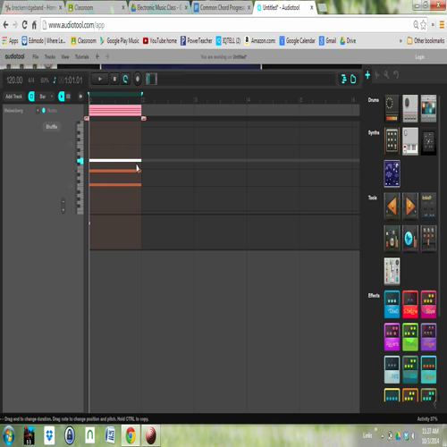The height and width of the screenshot is (447, 447).
Task: Click the cyan document icon in transport bar
Action: pyautogui.click(x=353, y=79)
